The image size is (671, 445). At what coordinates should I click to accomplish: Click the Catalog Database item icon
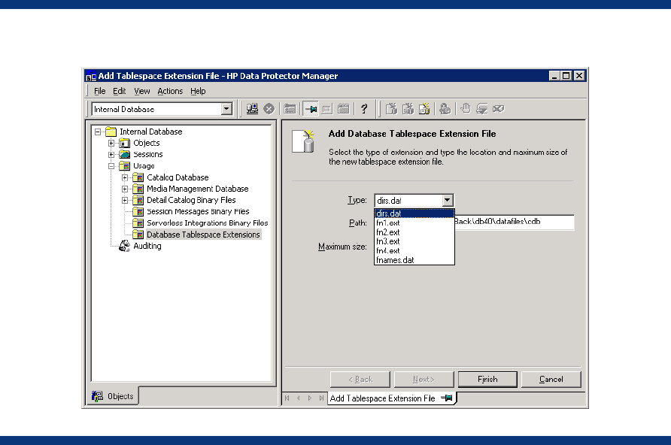point(138,177)
